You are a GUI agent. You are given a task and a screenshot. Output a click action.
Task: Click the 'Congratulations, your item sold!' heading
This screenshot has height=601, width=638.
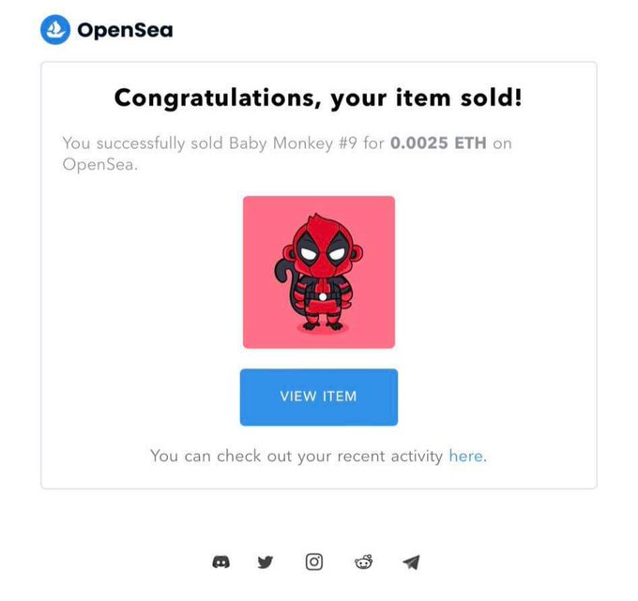(x=318, y=98)
